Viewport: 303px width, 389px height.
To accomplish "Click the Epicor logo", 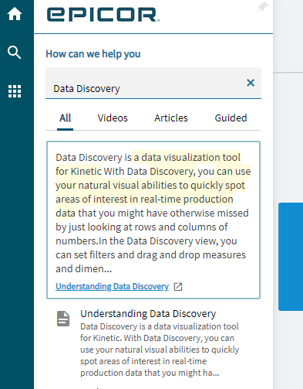I will pos(103,15).
